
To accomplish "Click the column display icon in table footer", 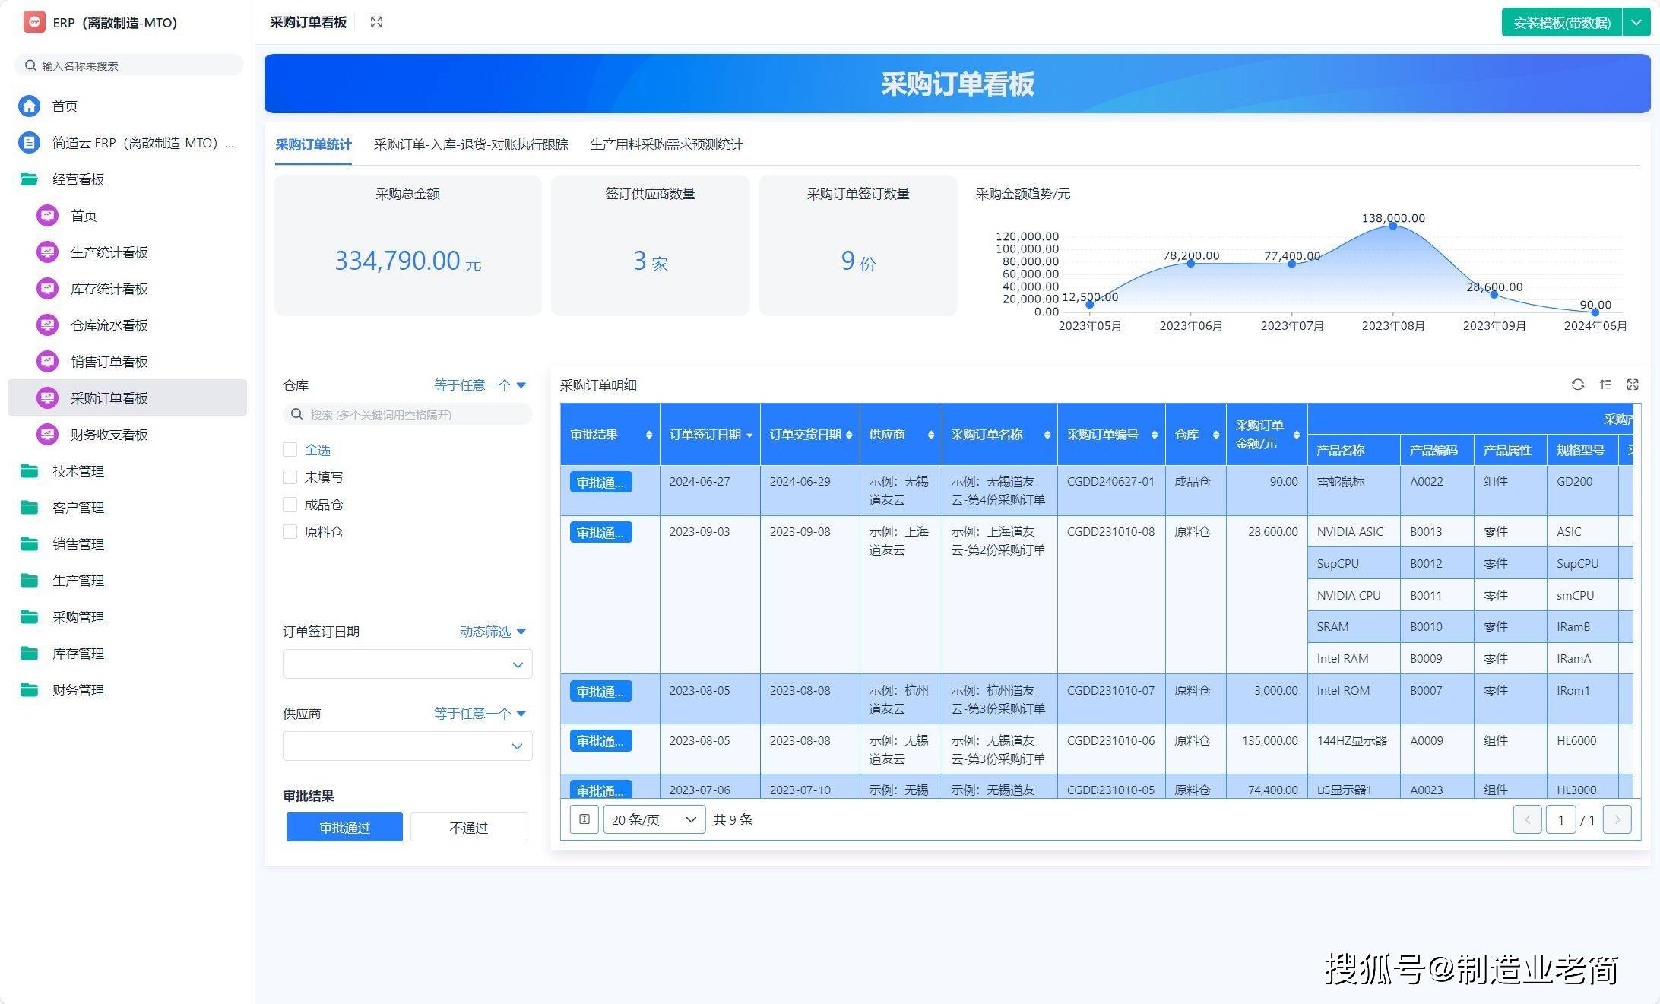I will (x=584, y=819).
